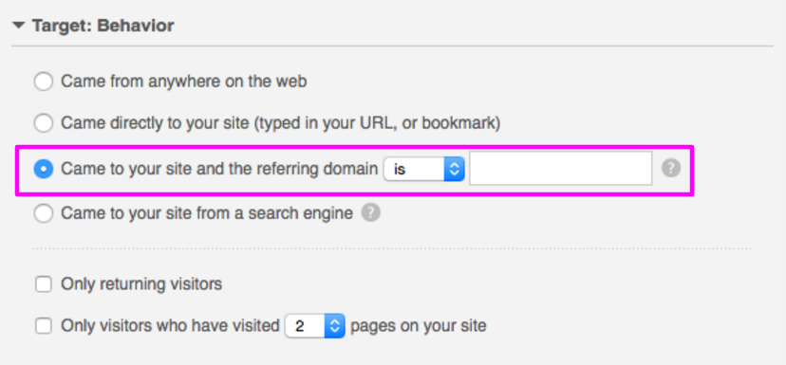Select the 'Came directly to your site' radio button
Image resolution: width=786 pixels, height=365 pixels.
tap(44, 123)
